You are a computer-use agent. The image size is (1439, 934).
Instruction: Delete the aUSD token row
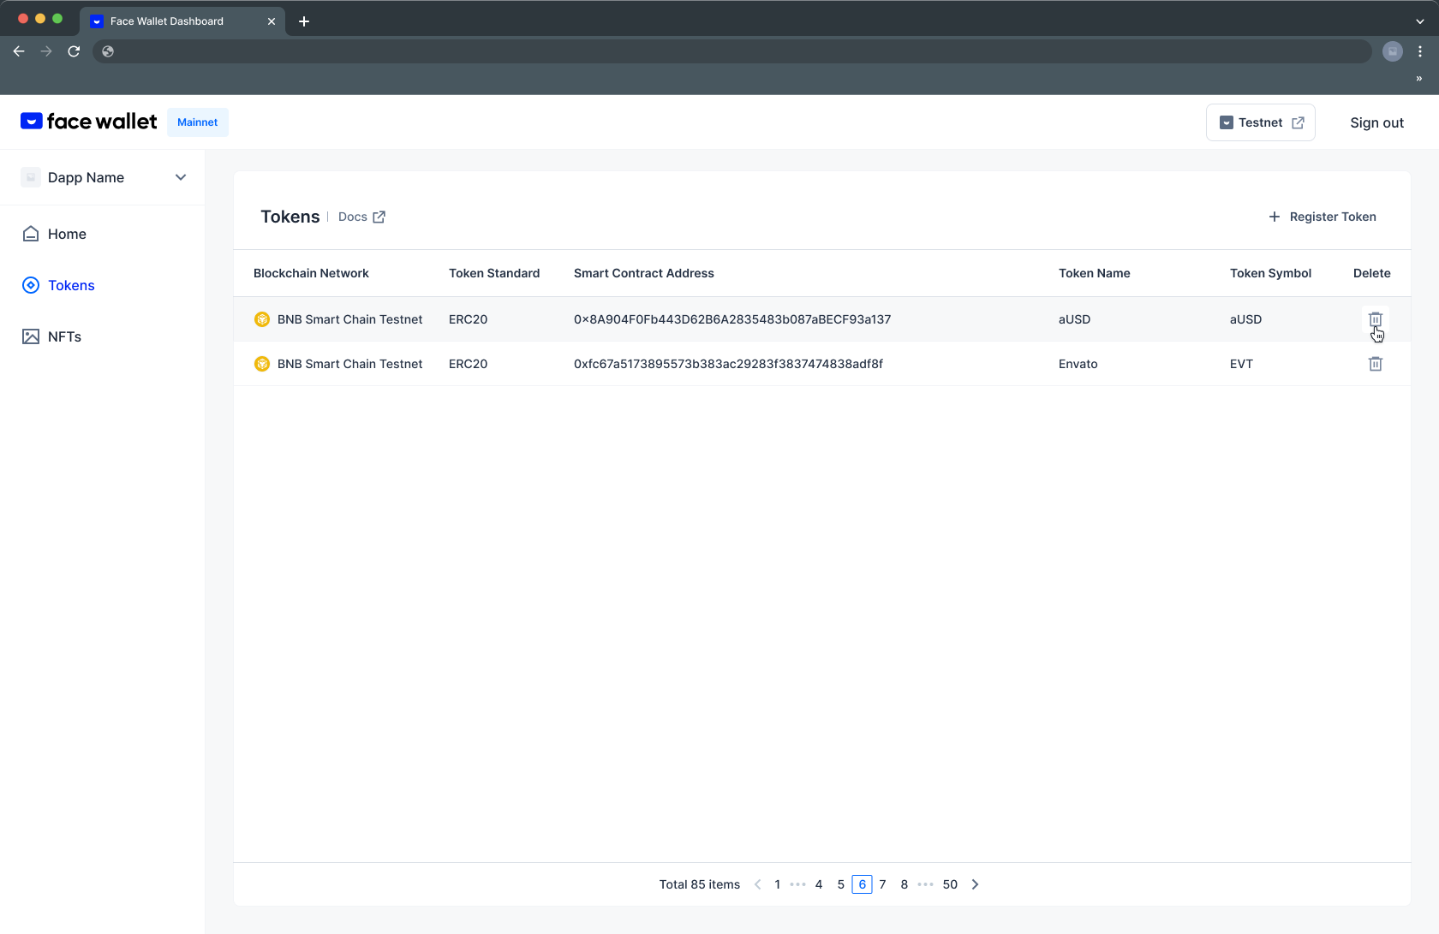click(1375, 319)
